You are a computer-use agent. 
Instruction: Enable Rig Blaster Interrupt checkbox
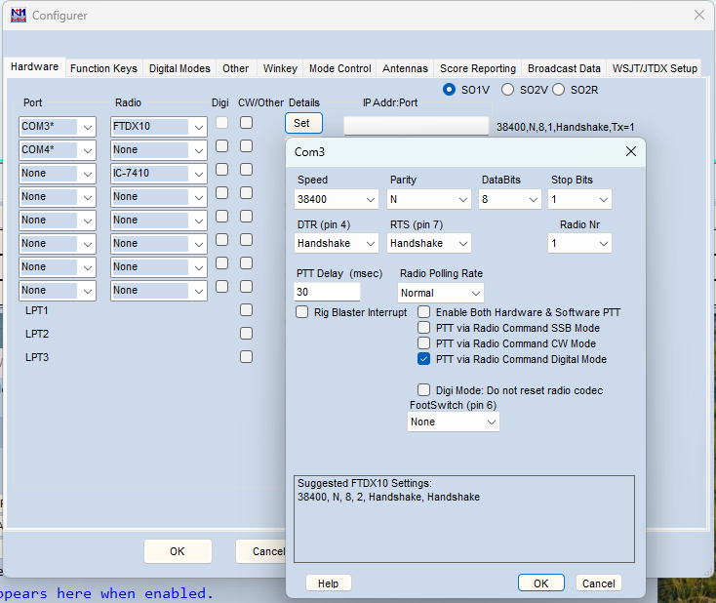[x=302, y=312]
